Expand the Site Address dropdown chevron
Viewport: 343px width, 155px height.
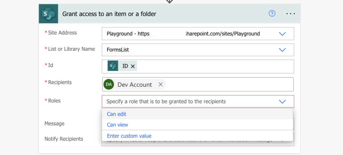[x=282, y=34]
